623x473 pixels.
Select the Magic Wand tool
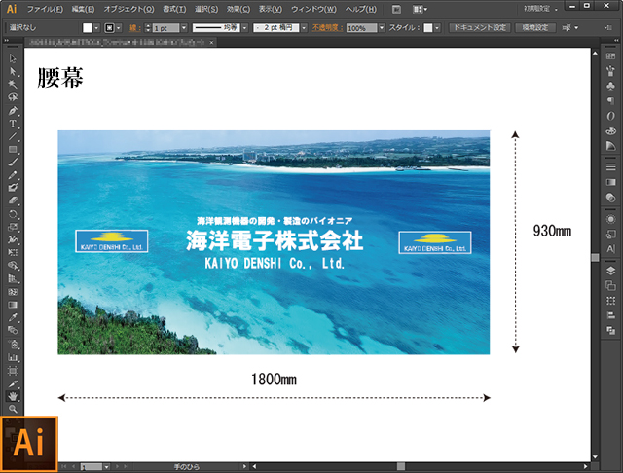tap(13, 85)
